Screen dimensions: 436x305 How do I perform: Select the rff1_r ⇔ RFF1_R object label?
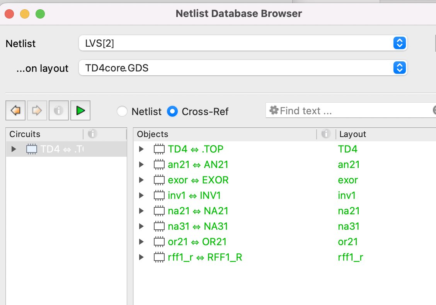click(205, 257)
